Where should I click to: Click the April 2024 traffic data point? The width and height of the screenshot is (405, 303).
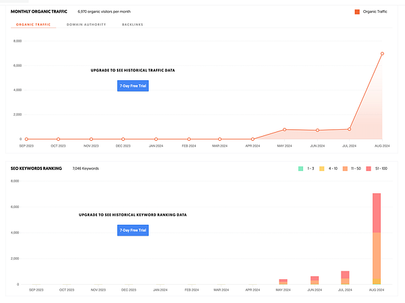(252, 139)
